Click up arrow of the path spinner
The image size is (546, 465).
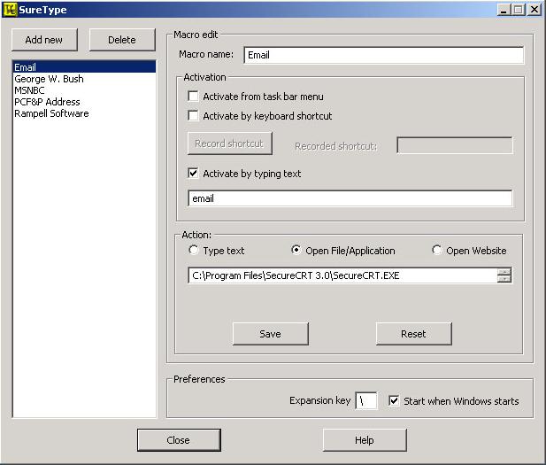pos(504,272)
